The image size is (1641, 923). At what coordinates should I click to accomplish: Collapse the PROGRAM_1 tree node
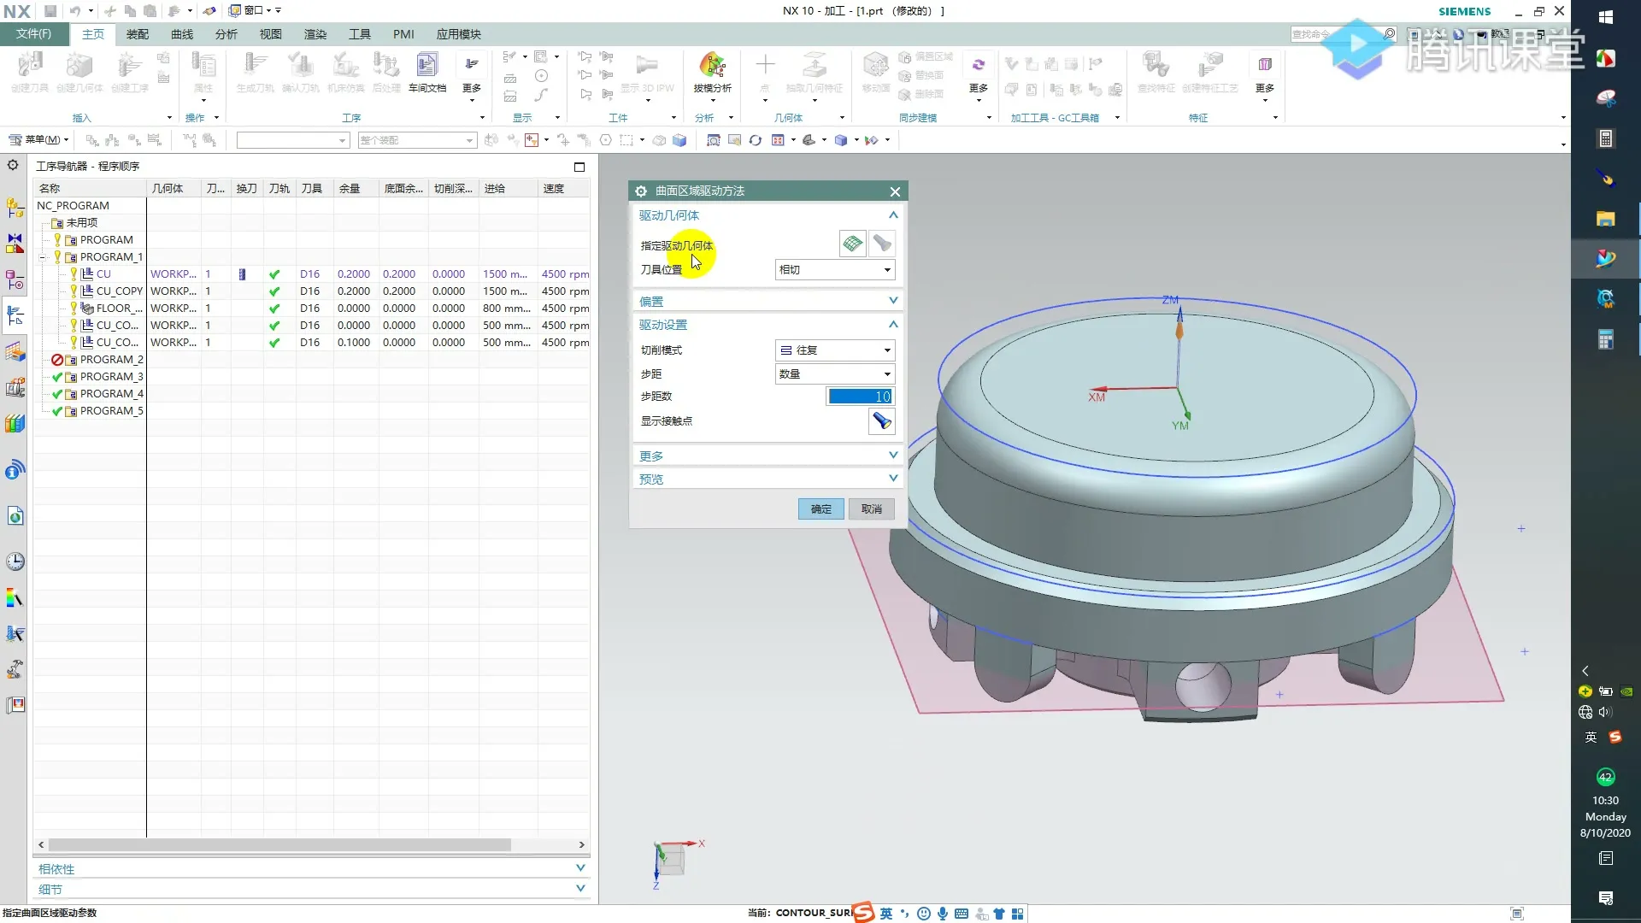coord(43,257)
